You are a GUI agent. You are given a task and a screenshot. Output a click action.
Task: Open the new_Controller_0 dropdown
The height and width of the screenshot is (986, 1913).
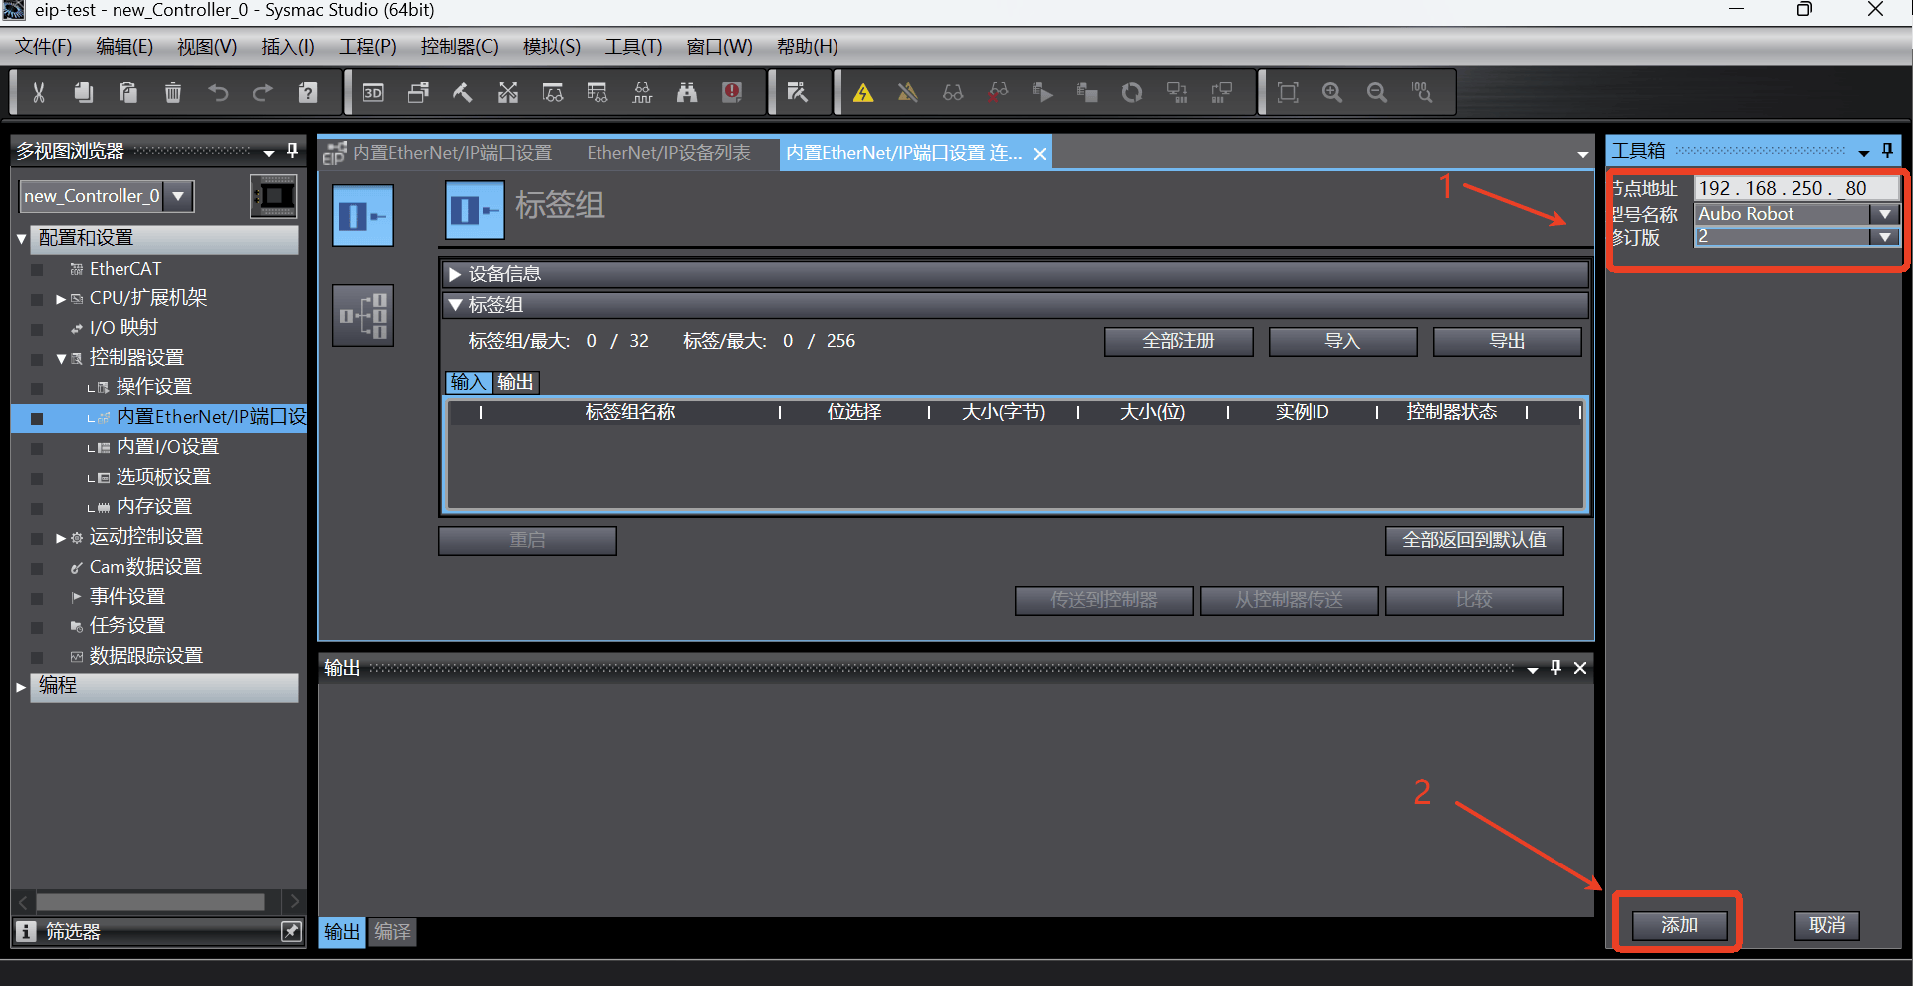pos(178,196)
